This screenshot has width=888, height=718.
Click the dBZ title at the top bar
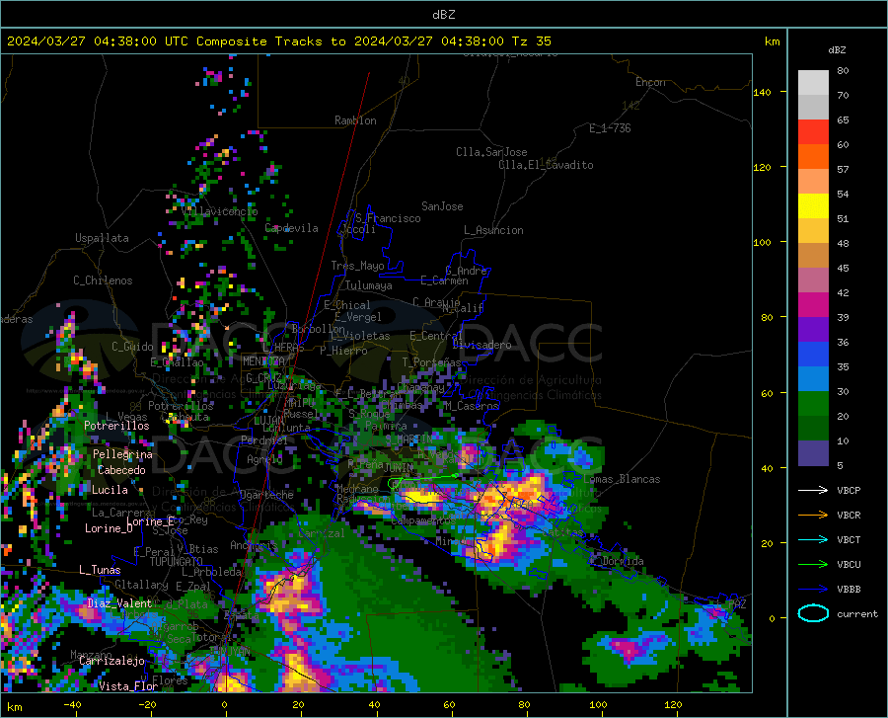pos(443,15)
